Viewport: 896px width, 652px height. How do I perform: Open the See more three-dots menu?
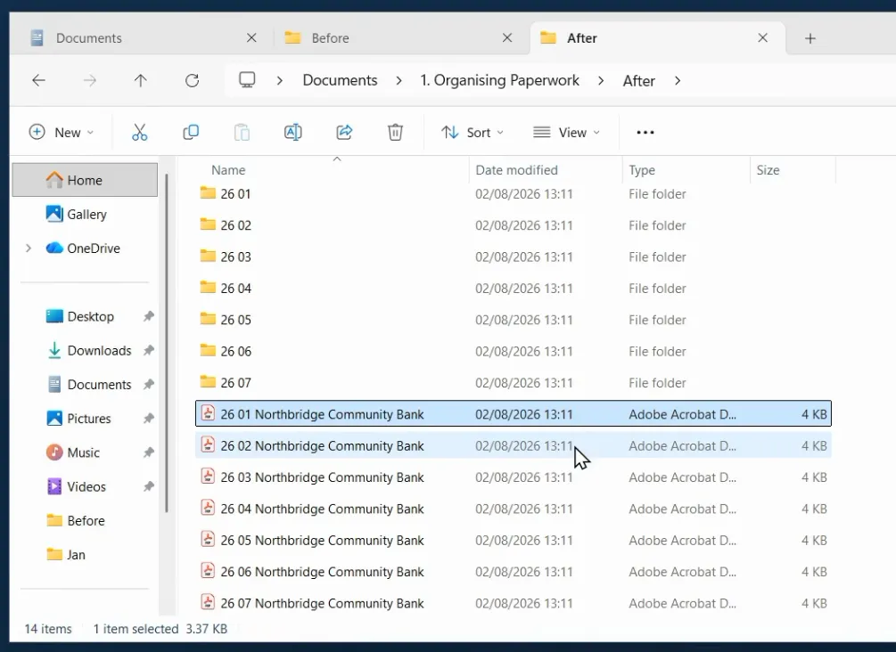[645, 133]
